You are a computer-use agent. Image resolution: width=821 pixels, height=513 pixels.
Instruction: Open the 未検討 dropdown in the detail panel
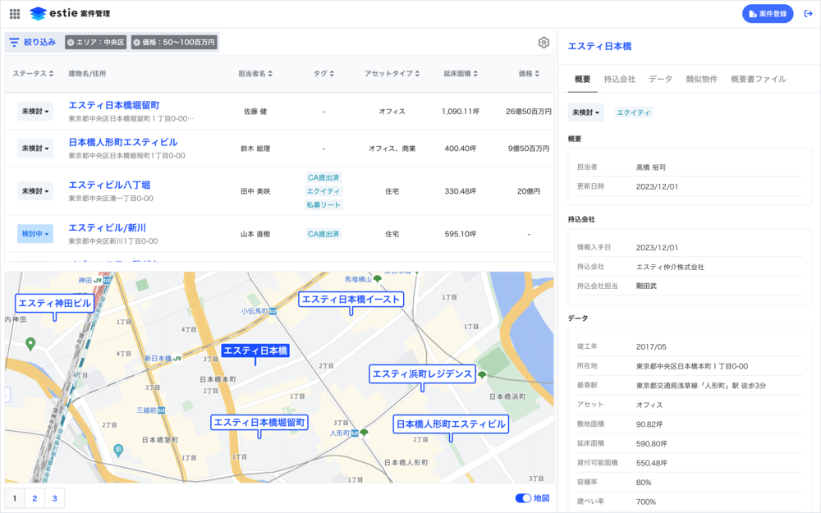[x=585, y=112]
